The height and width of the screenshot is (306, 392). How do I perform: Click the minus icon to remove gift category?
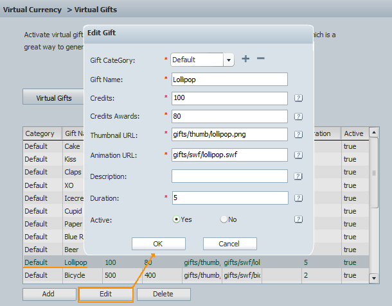260,59
